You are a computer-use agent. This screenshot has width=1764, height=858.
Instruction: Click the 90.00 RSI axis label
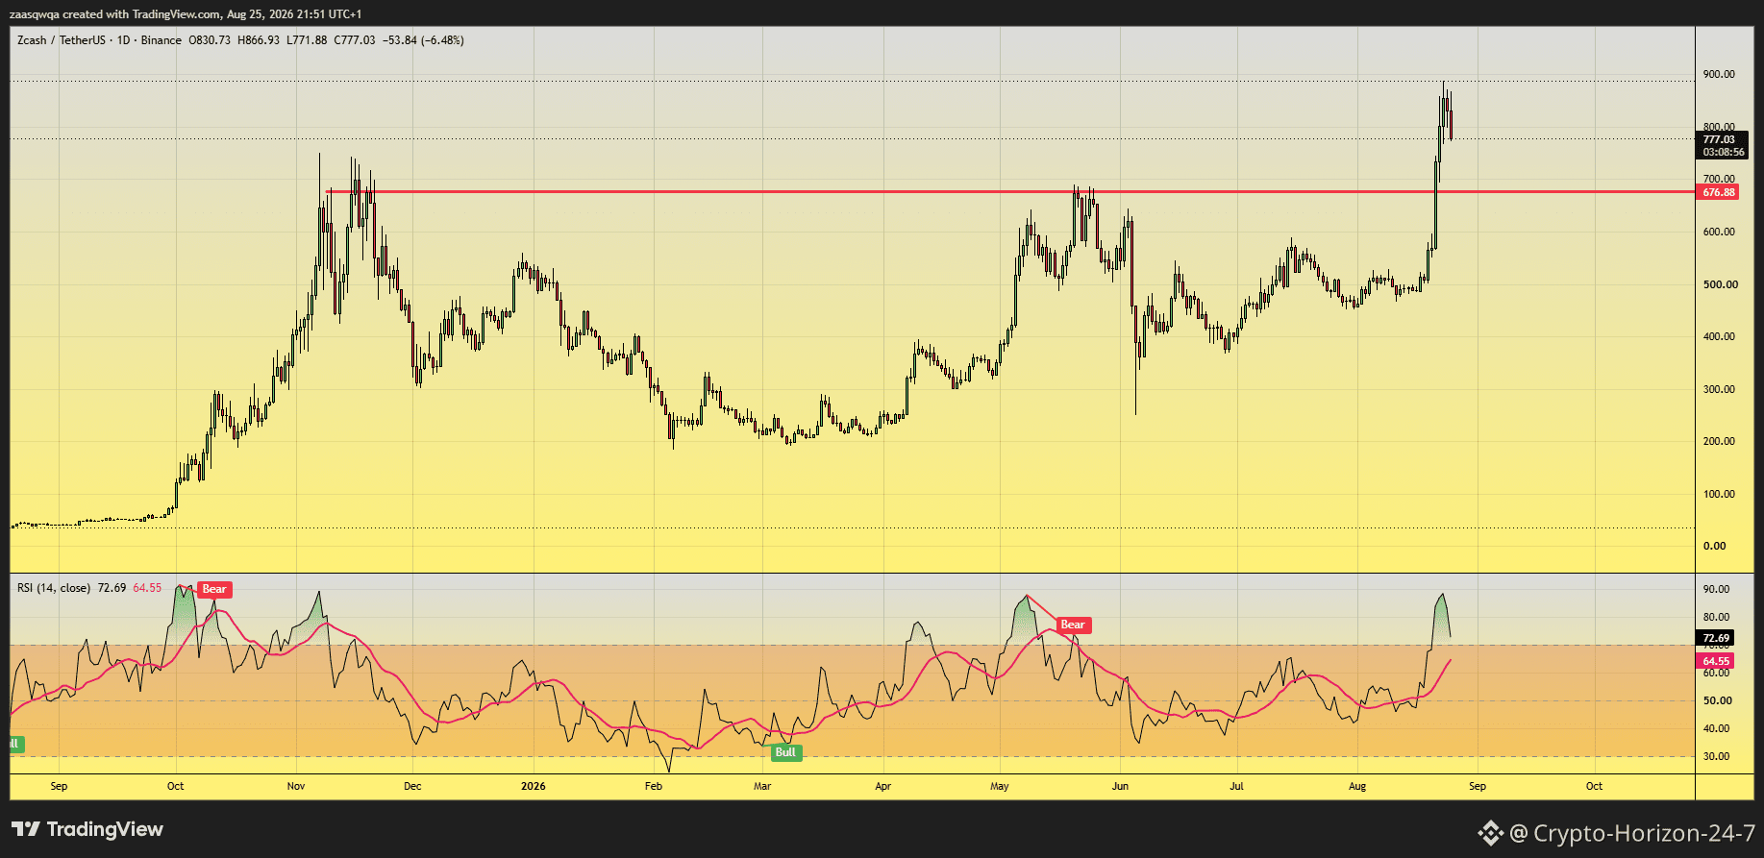pos(1716,589)
